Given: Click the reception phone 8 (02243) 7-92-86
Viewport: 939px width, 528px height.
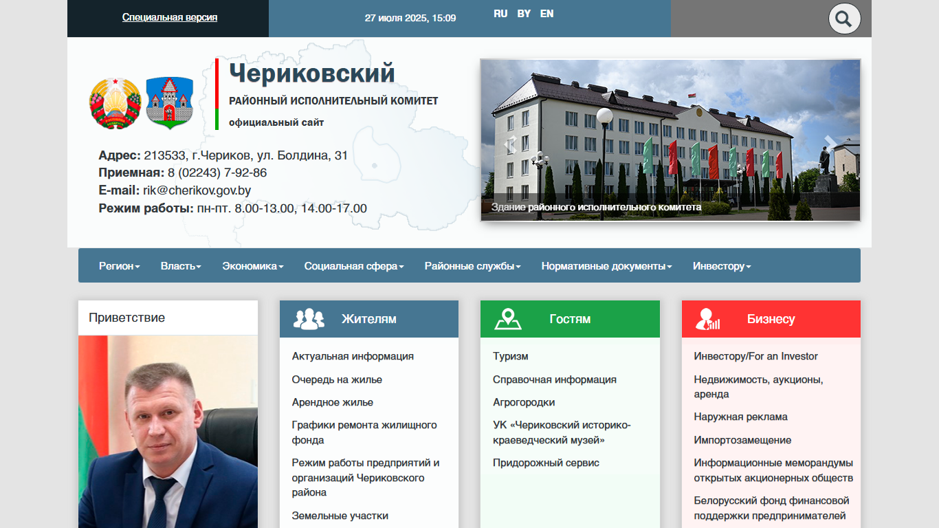Looking at the screenshot, I should (x=217, y=173).
